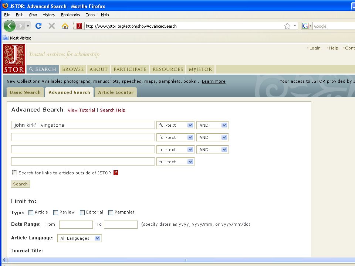Open the View menu
The height and width of the screenshot is (266, 355).
tap(33, 15)
